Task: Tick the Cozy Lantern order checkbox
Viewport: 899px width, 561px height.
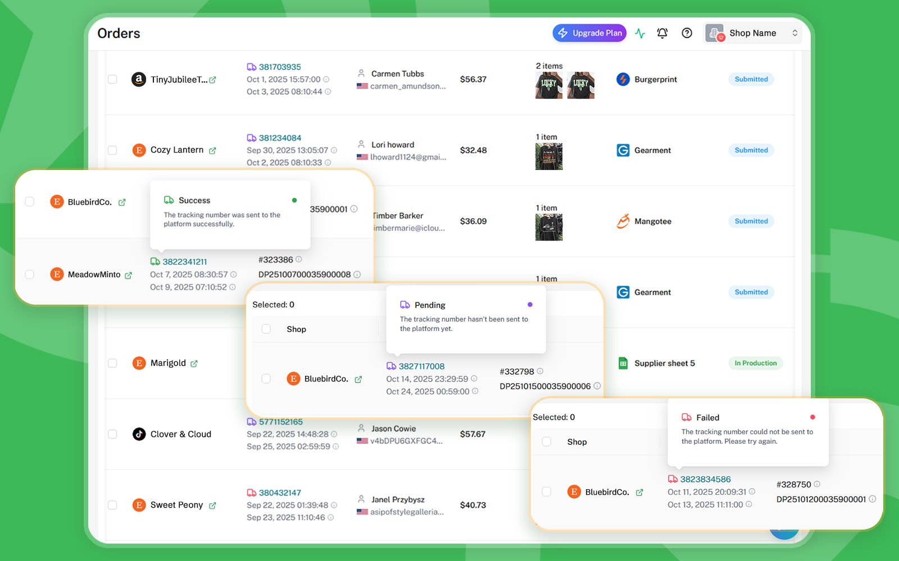Action: click(112, 150)
